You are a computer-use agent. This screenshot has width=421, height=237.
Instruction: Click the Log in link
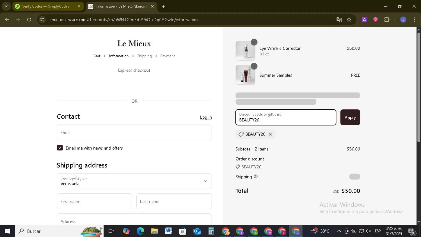[x=206, y=117]
